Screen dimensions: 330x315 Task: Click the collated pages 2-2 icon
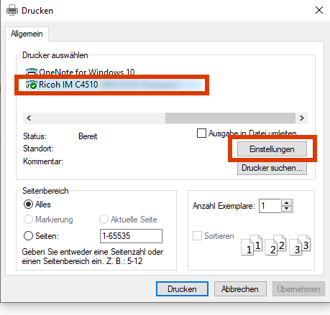point(275,245)
